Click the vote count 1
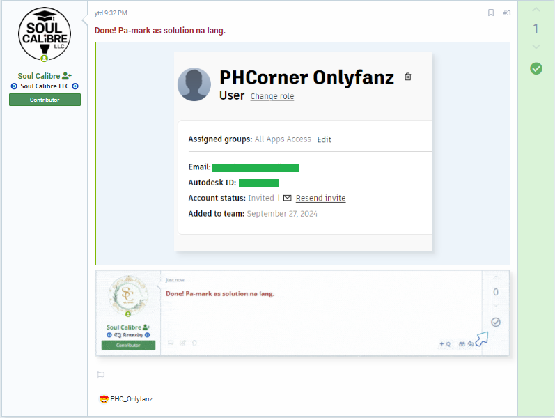The image size is (555, 418). (536, 29)
